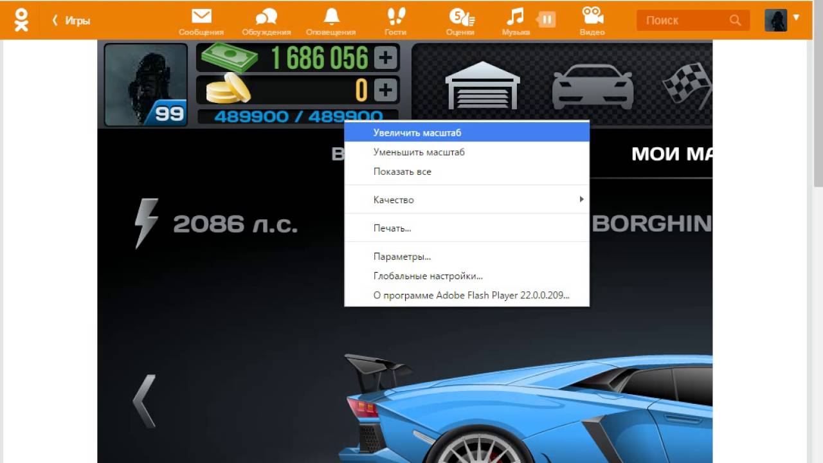Add cash with the plus button
The height and width of the screenshot is (463, 823).
pyautogui.click(x=385, y=58)
